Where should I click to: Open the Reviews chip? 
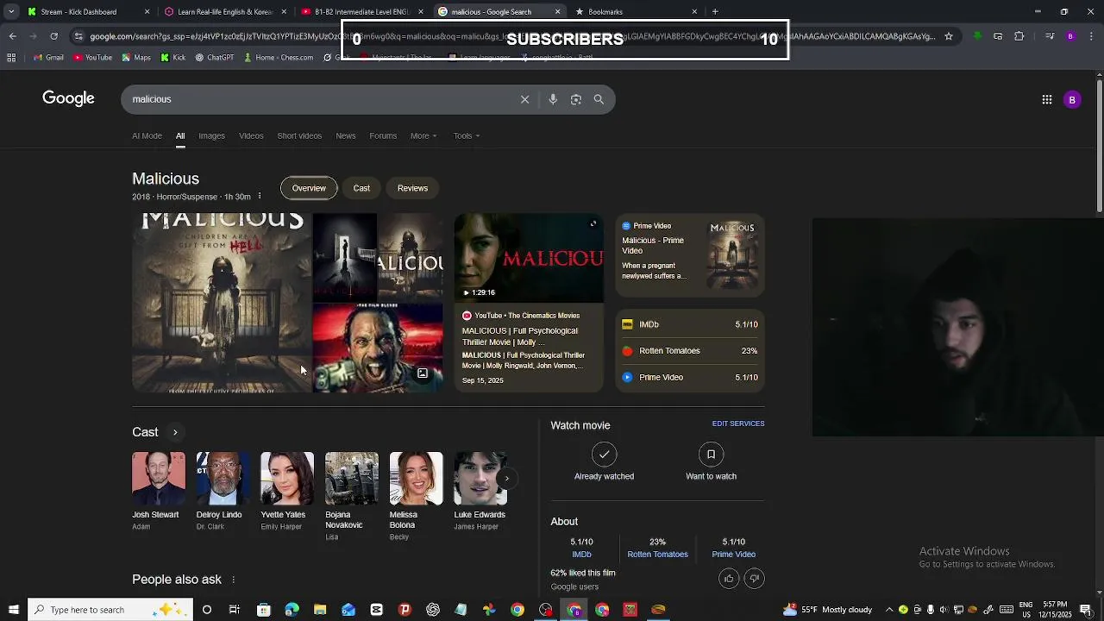(412, 188)
